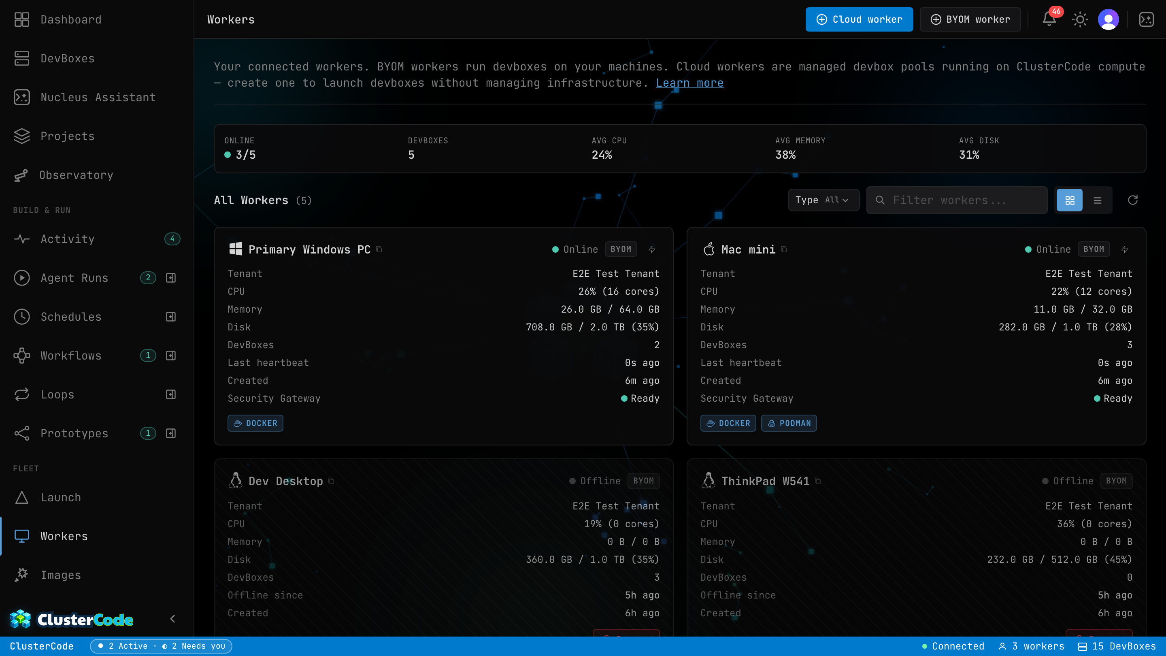
Task: Click the Launch triangle icon
Action: pyautogui.click(x=21, y=498)
